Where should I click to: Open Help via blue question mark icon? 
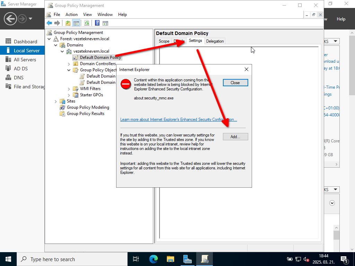pos(97,23)
